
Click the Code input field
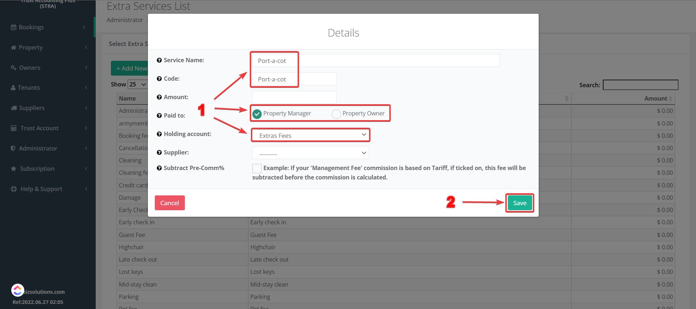point(294,79)
